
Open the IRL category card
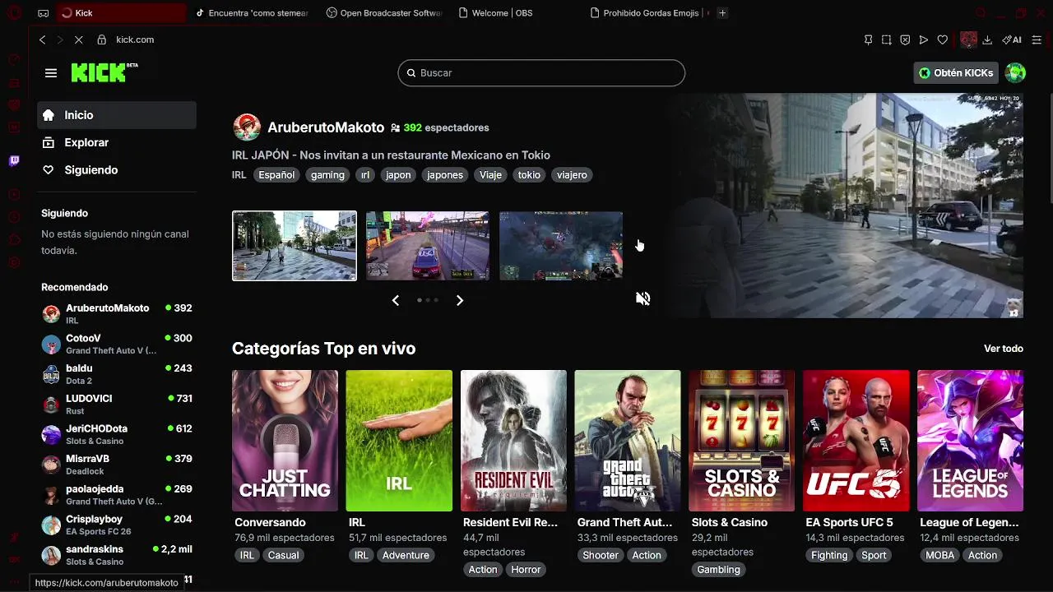[x=399, y=441]
